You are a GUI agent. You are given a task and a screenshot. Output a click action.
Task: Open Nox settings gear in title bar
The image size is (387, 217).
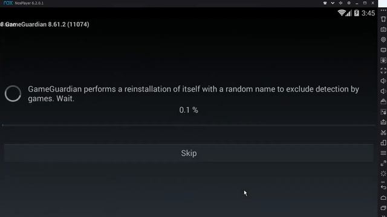tap(349, 3)
